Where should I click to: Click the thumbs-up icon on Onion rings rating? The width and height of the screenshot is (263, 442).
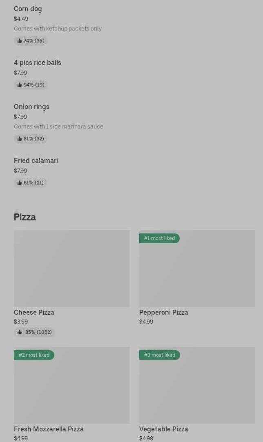[x=20, y=139]
